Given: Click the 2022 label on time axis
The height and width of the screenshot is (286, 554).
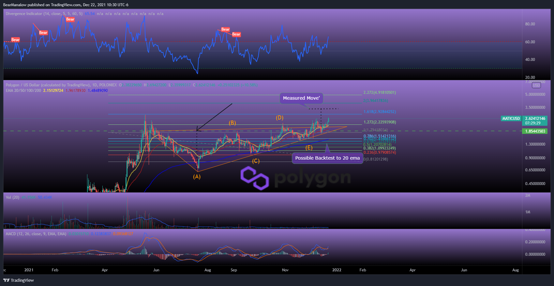Looking at the screenshot, I should (x=337, y=270).
